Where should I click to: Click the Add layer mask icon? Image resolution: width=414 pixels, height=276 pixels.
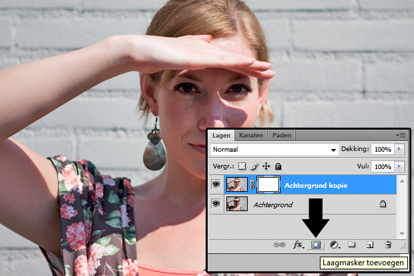pos(316,245)
